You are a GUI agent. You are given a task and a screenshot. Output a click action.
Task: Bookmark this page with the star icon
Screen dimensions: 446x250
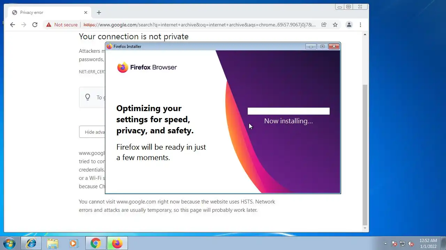click(x=335, y=25)
